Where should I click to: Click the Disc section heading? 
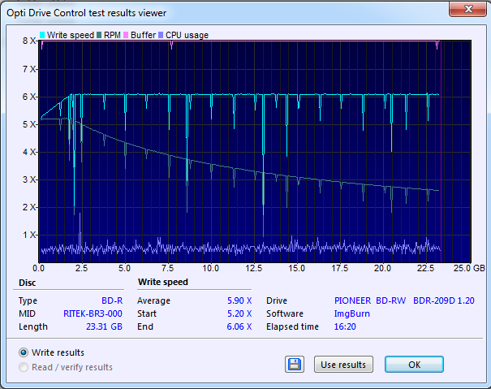[28, 283]
